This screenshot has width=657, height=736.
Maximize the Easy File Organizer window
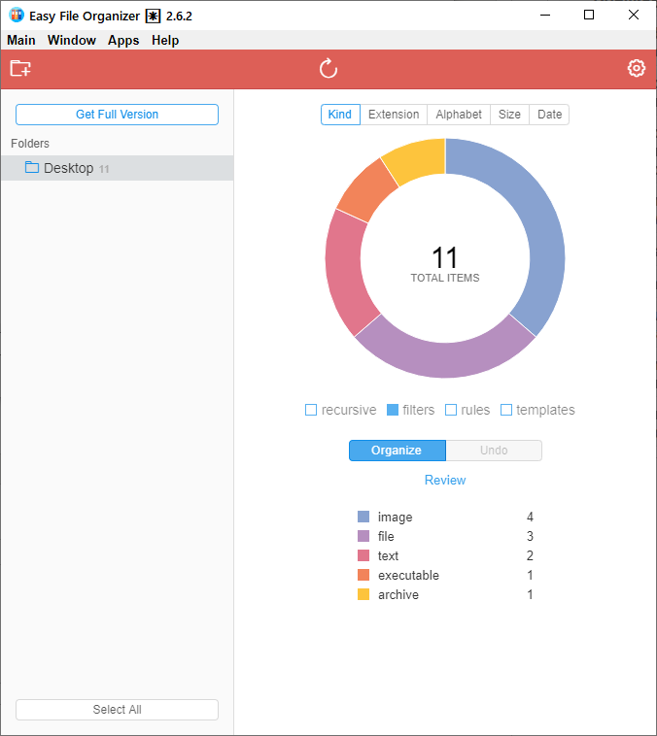coord(589,15)
